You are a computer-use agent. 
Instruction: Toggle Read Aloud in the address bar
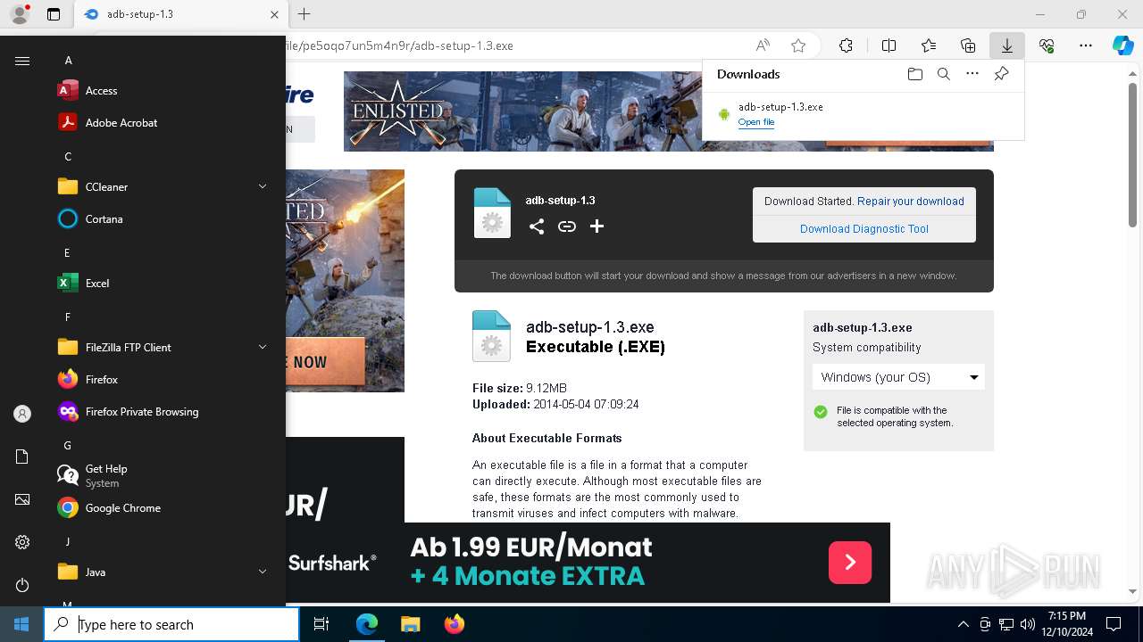click(x=763, y=45)
